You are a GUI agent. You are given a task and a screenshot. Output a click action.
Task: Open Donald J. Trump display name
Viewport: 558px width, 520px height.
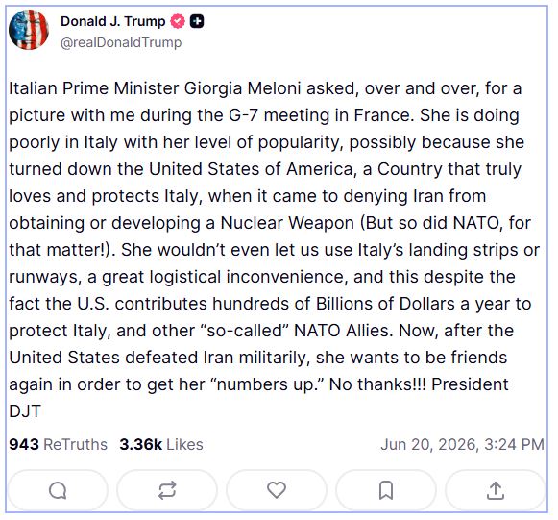[112, 21]
